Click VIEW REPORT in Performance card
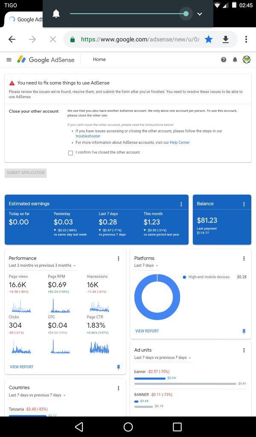The height and width of the screenshot is (437, 256). [21, 367]
